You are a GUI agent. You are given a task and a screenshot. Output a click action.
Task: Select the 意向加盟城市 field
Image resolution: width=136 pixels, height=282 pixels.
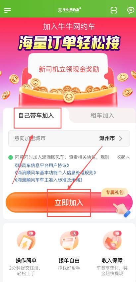pos(69,138)
